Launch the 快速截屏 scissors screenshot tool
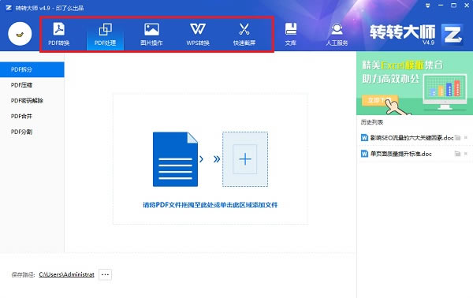Screen dimensions: 473x298 (x=244, y=35)
